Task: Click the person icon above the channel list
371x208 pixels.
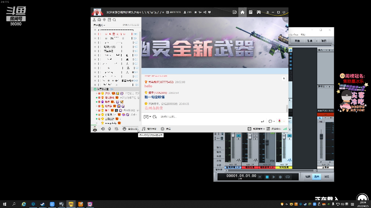Action: tap(95, 20)
